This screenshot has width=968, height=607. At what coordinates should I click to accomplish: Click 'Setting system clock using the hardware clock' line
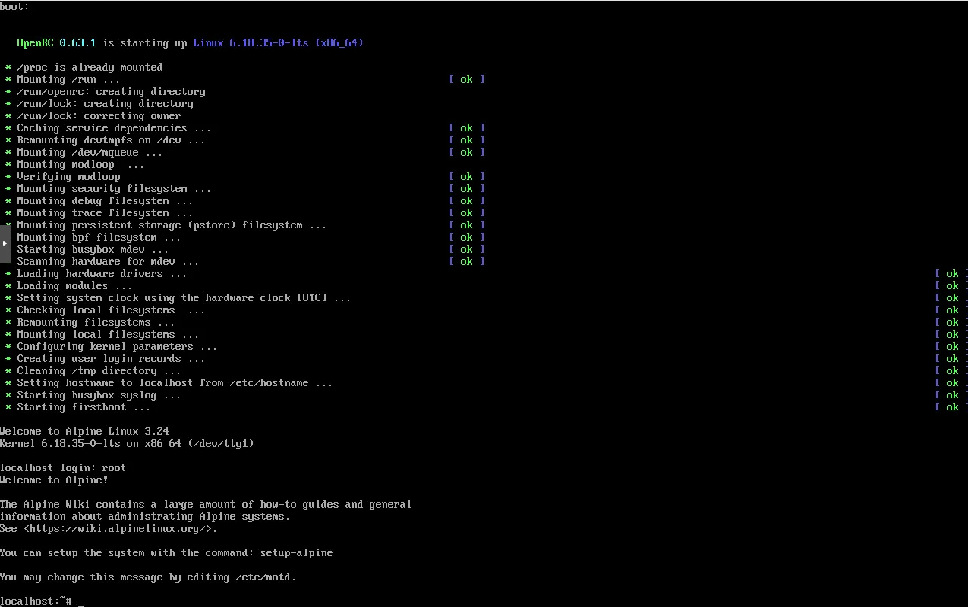click(x=184, y=297)
